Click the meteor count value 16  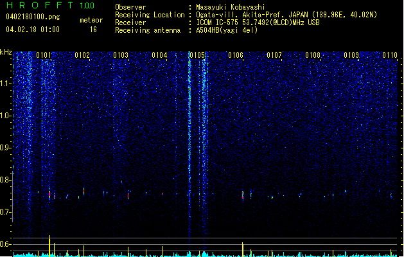point(93,30)
